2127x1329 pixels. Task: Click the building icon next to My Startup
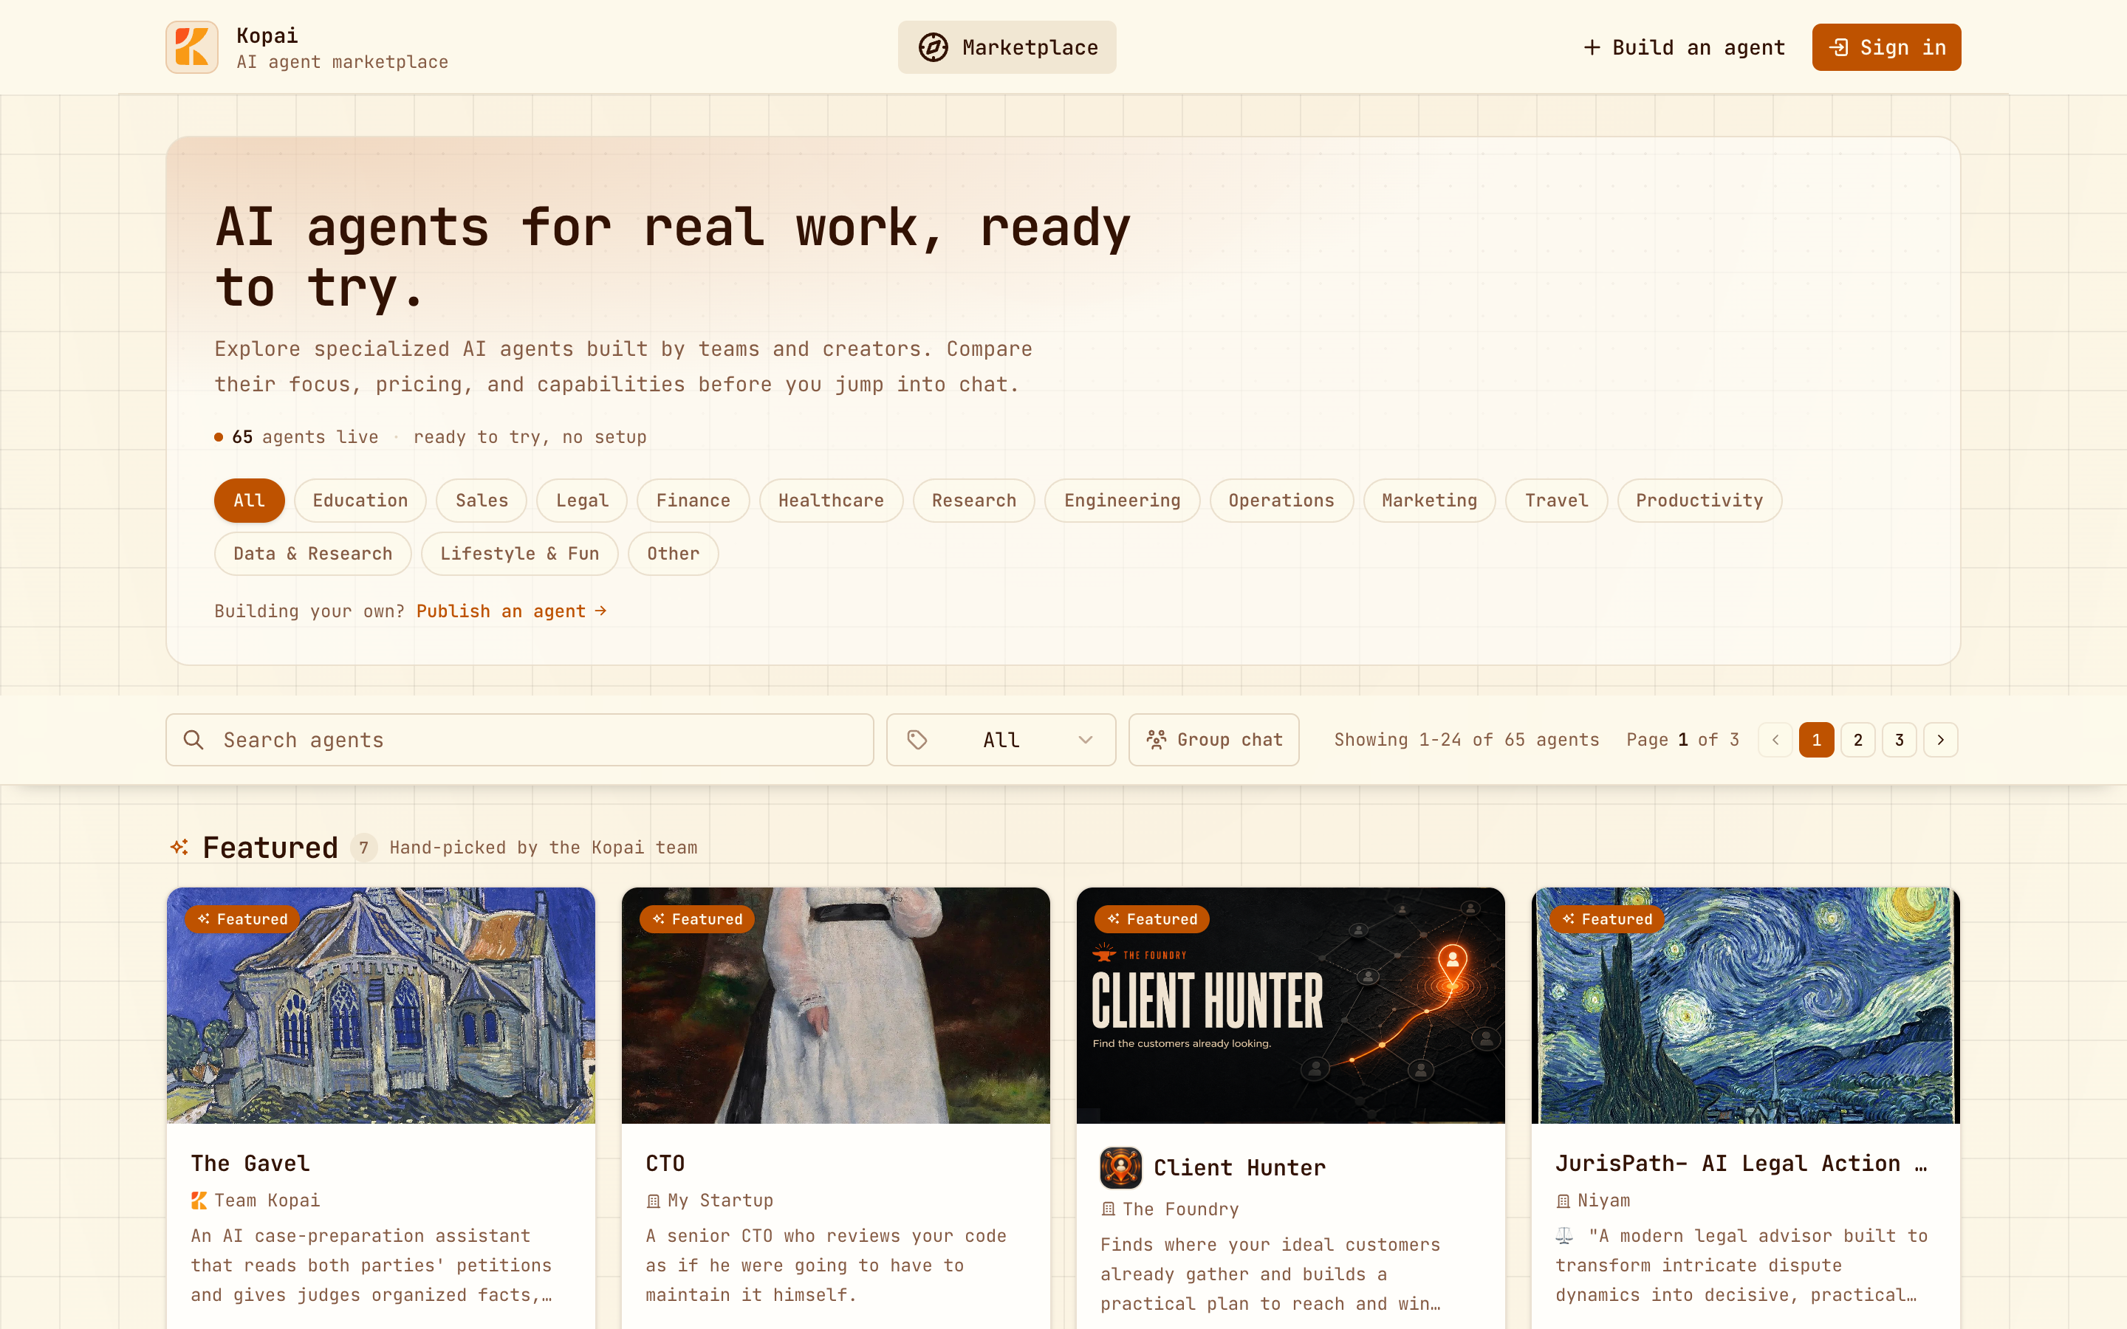pyautogui.click(x=653, y=1201)
